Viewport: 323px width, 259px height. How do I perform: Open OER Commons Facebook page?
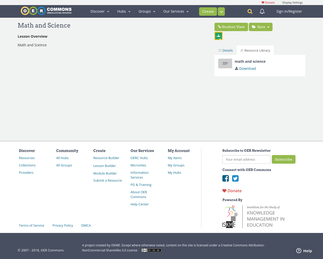click(x=225, y=178)
